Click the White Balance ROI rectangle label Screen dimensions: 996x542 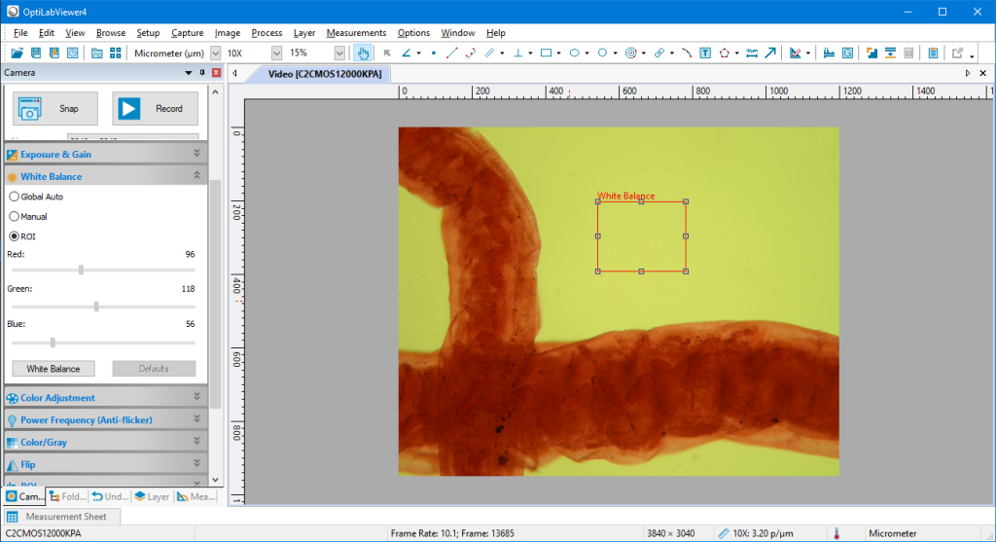[x=625, y=196]
